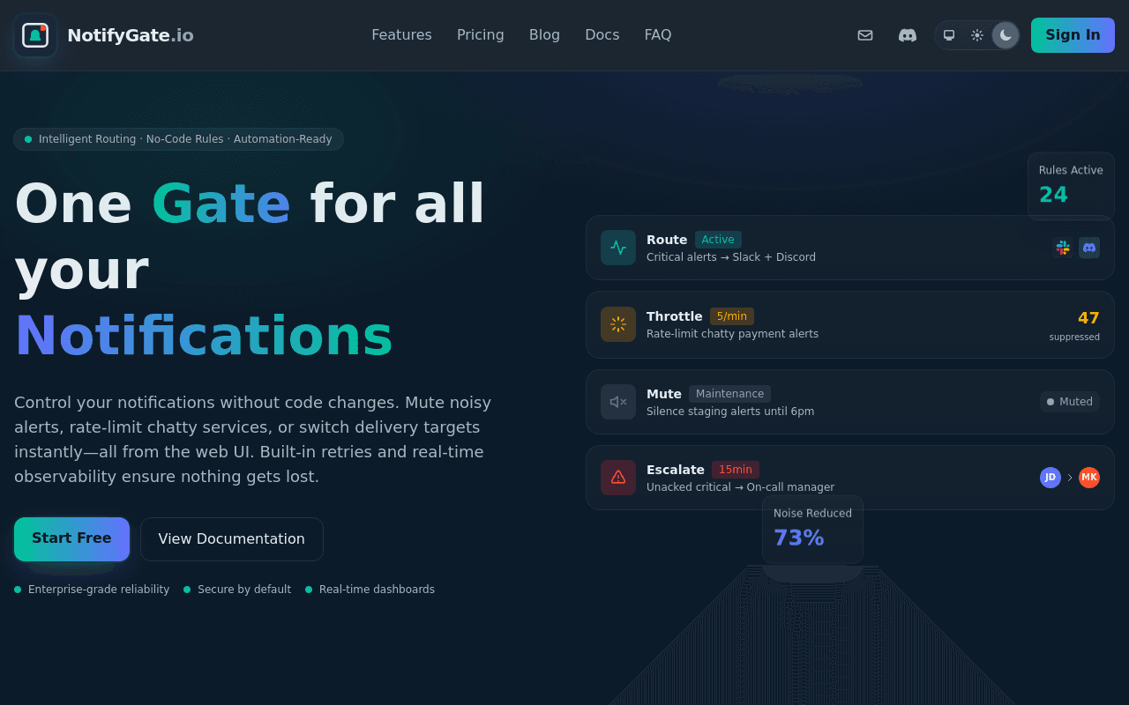Open the Features nav item

pos(401,35)
